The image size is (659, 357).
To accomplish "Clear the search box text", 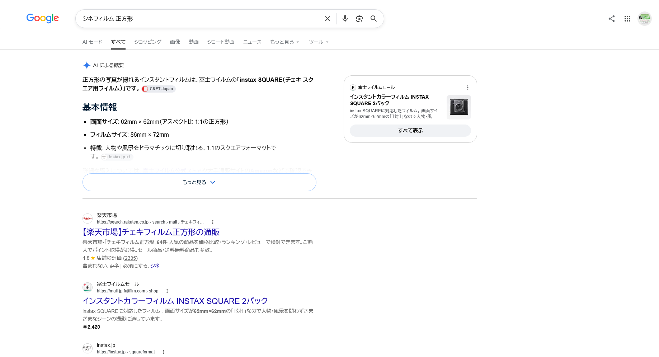I will click(327, 19).
